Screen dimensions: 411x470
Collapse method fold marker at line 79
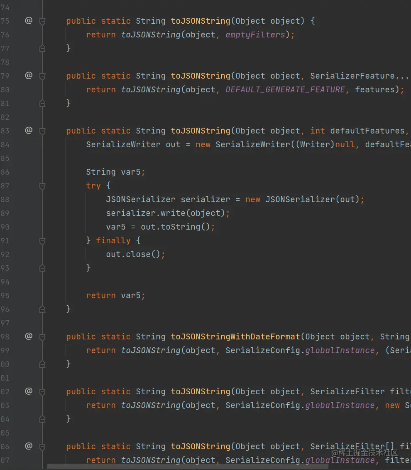[42, 76]
